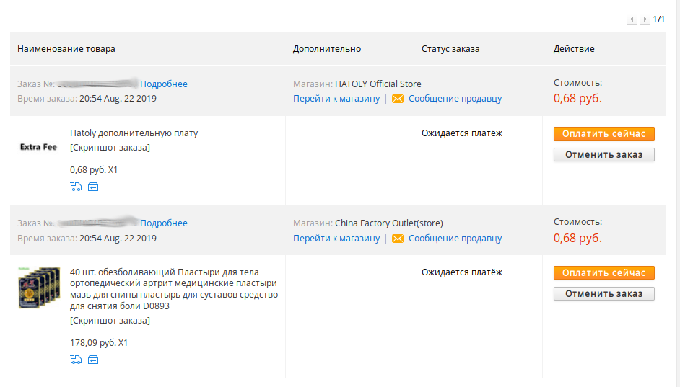Click delivery truck icon under Hatoly item
This screenshot has width=680, height=387.
(x=76, y=187)
